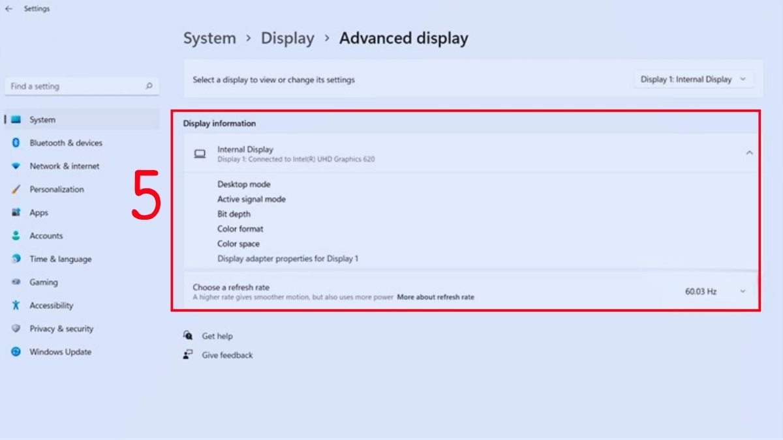Viewport: 783px width, 440px height.
Task: Navigate to Display via the breadcrumb
Action: click(288, 38)
